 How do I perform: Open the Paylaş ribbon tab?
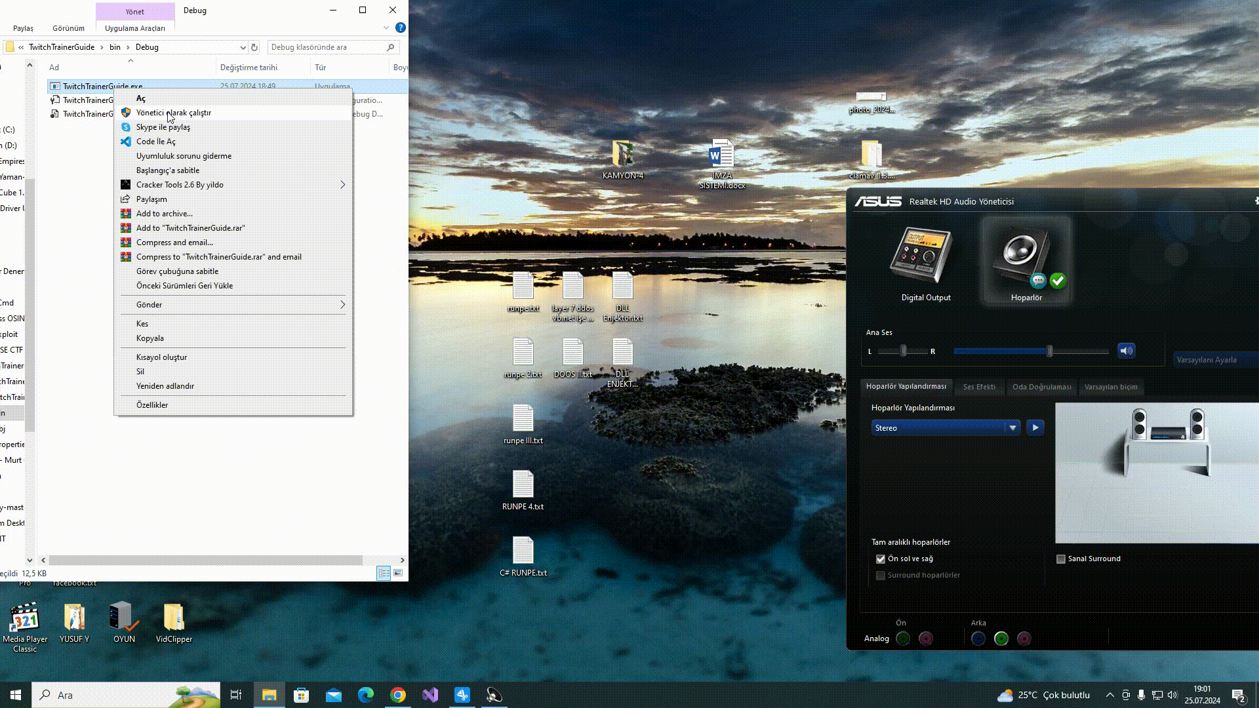[23, 28]
